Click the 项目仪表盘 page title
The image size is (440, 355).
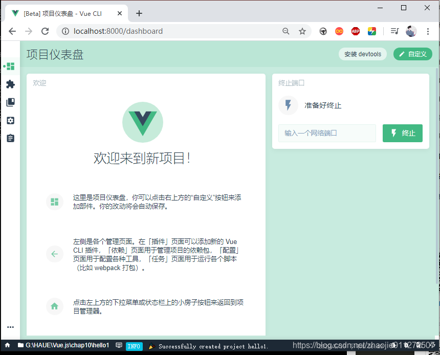tap(55, 54)
